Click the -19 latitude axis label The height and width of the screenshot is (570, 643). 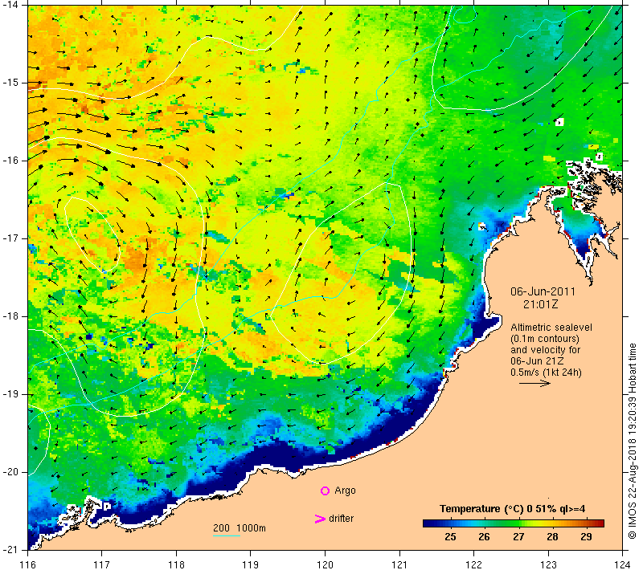tap(10, 394)
